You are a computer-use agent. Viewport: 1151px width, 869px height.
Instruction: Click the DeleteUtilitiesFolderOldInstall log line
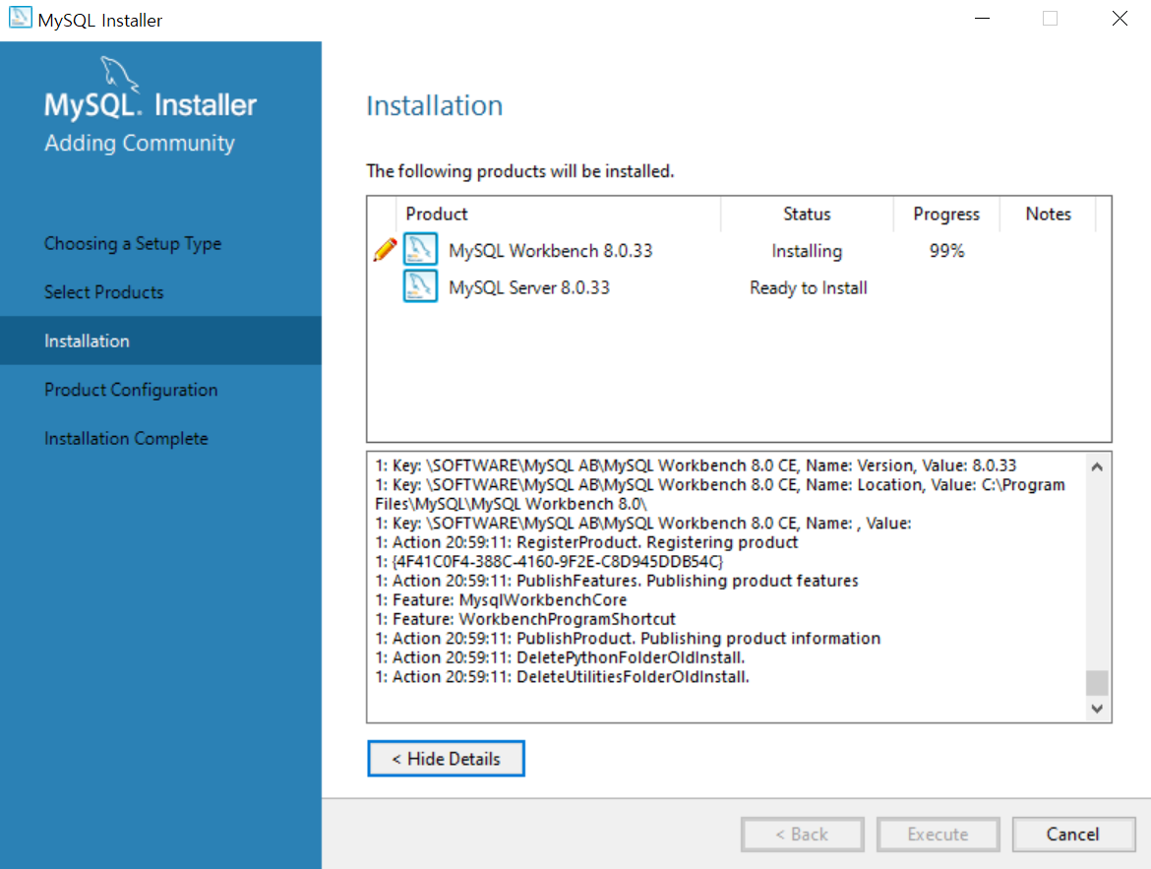[563, 676]
